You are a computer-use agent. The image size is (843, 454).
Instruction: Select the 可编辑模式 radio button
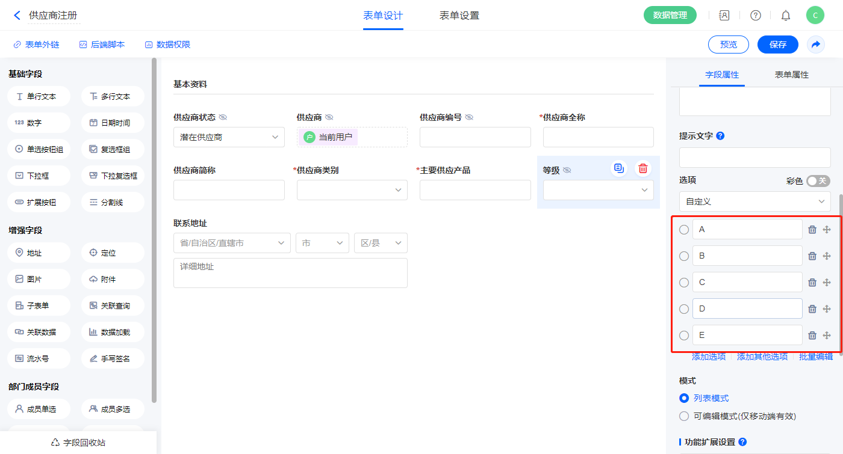tap(684, 416)
